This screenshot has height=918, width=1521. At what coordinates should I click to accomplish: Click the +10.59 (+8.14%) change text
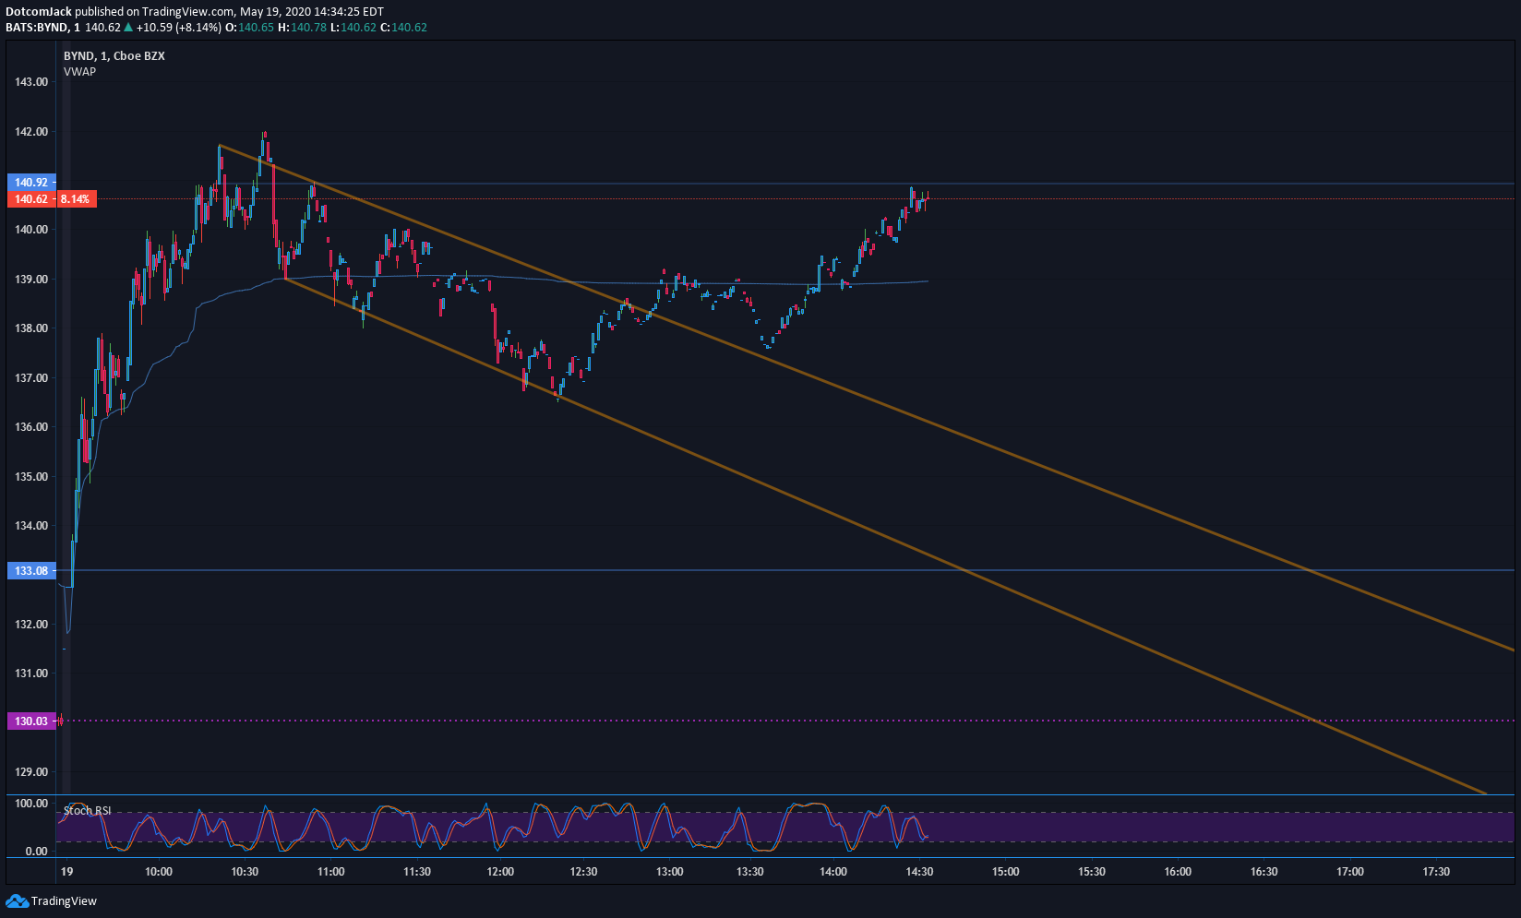(x=179, y=28)
